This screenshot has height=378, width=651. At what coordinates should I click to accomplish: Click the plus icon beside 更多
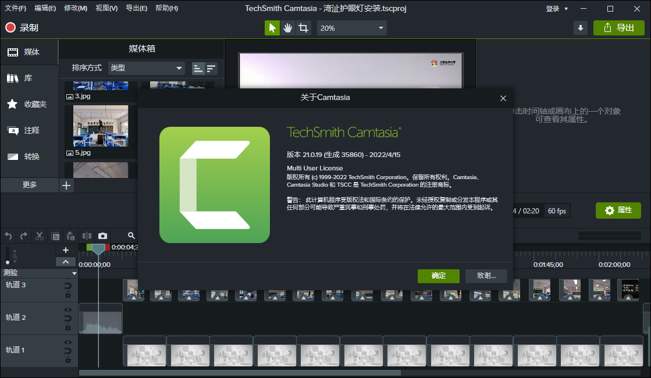pyautogui.click(x=66, y=186)
